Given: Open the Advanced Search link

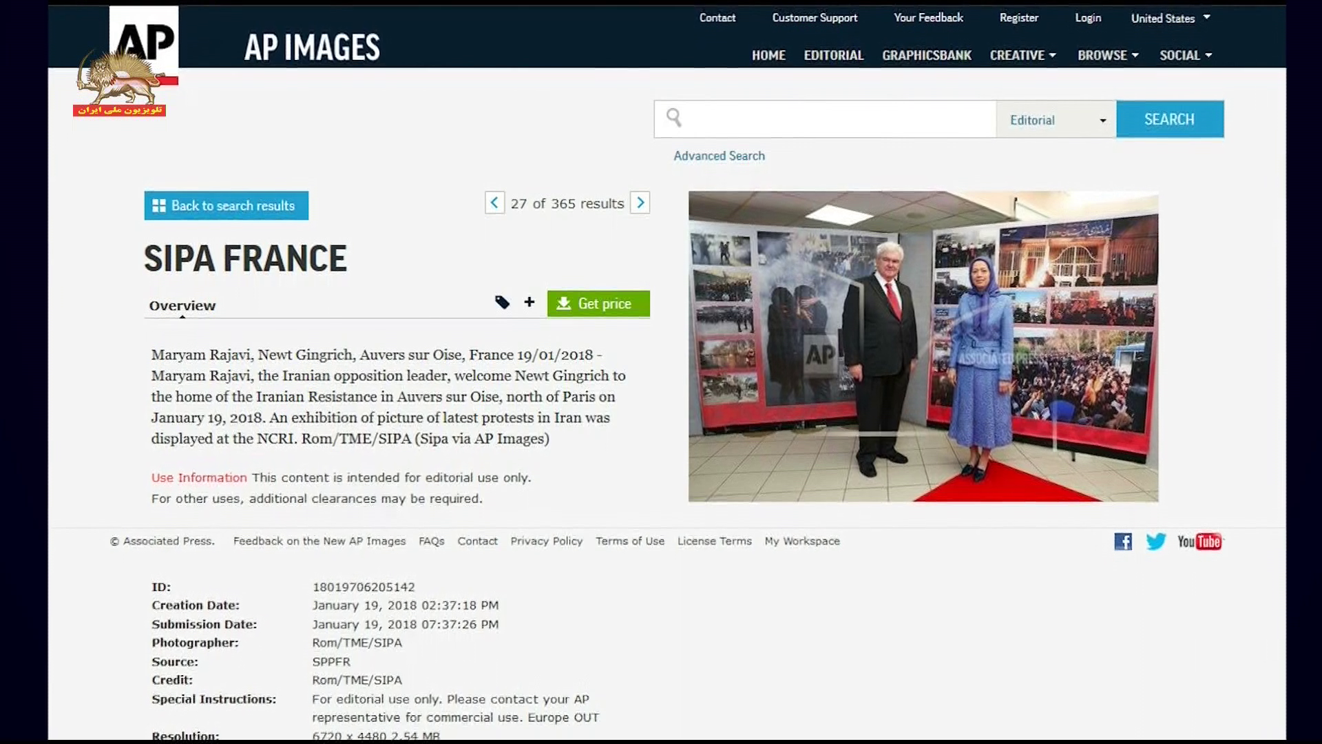Looking at the screenshot, I should coord(719,156).
